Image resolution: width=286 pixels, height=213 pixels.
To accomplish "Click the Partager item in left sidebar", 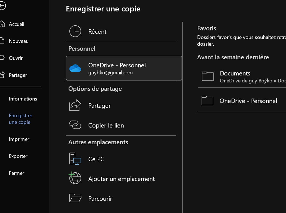I will [18, 75].
